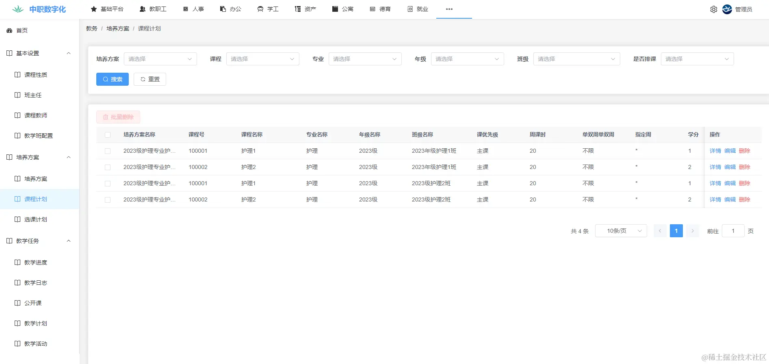Click 培养方案 in the breadcrumb

118,28
